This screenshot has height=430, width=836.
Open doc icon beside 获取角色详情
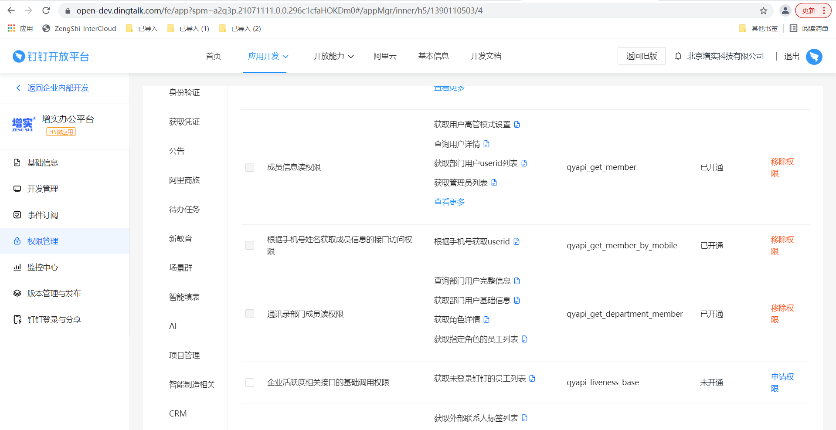(486, 320)
